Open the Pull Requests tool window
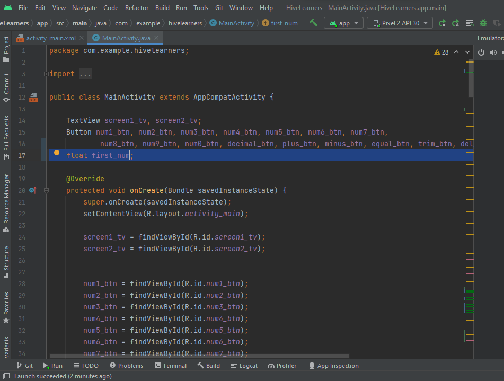Viewport: 504px width, 381px height. (6, 137)
